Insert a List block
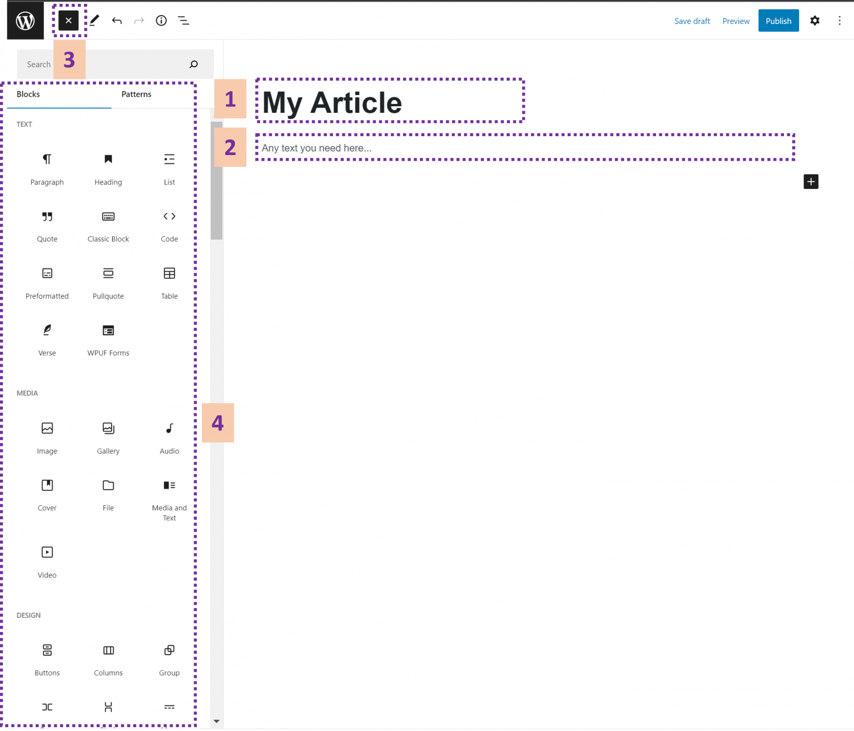Image resolution: width=854 pixels, height=731 pixels. point(170,169)
